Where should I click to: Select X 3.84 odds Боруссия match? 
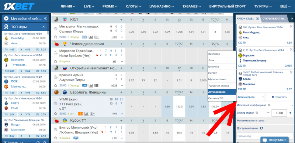(x=25, y=71)
